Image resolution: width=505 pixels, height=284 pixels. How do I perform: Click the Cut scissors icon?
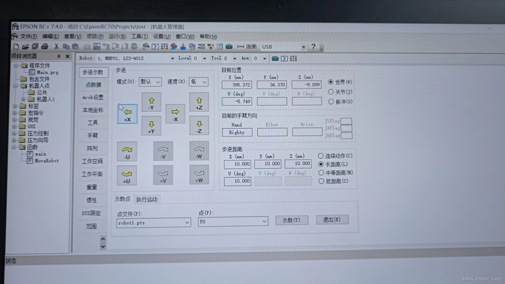(x=56, y=47)
